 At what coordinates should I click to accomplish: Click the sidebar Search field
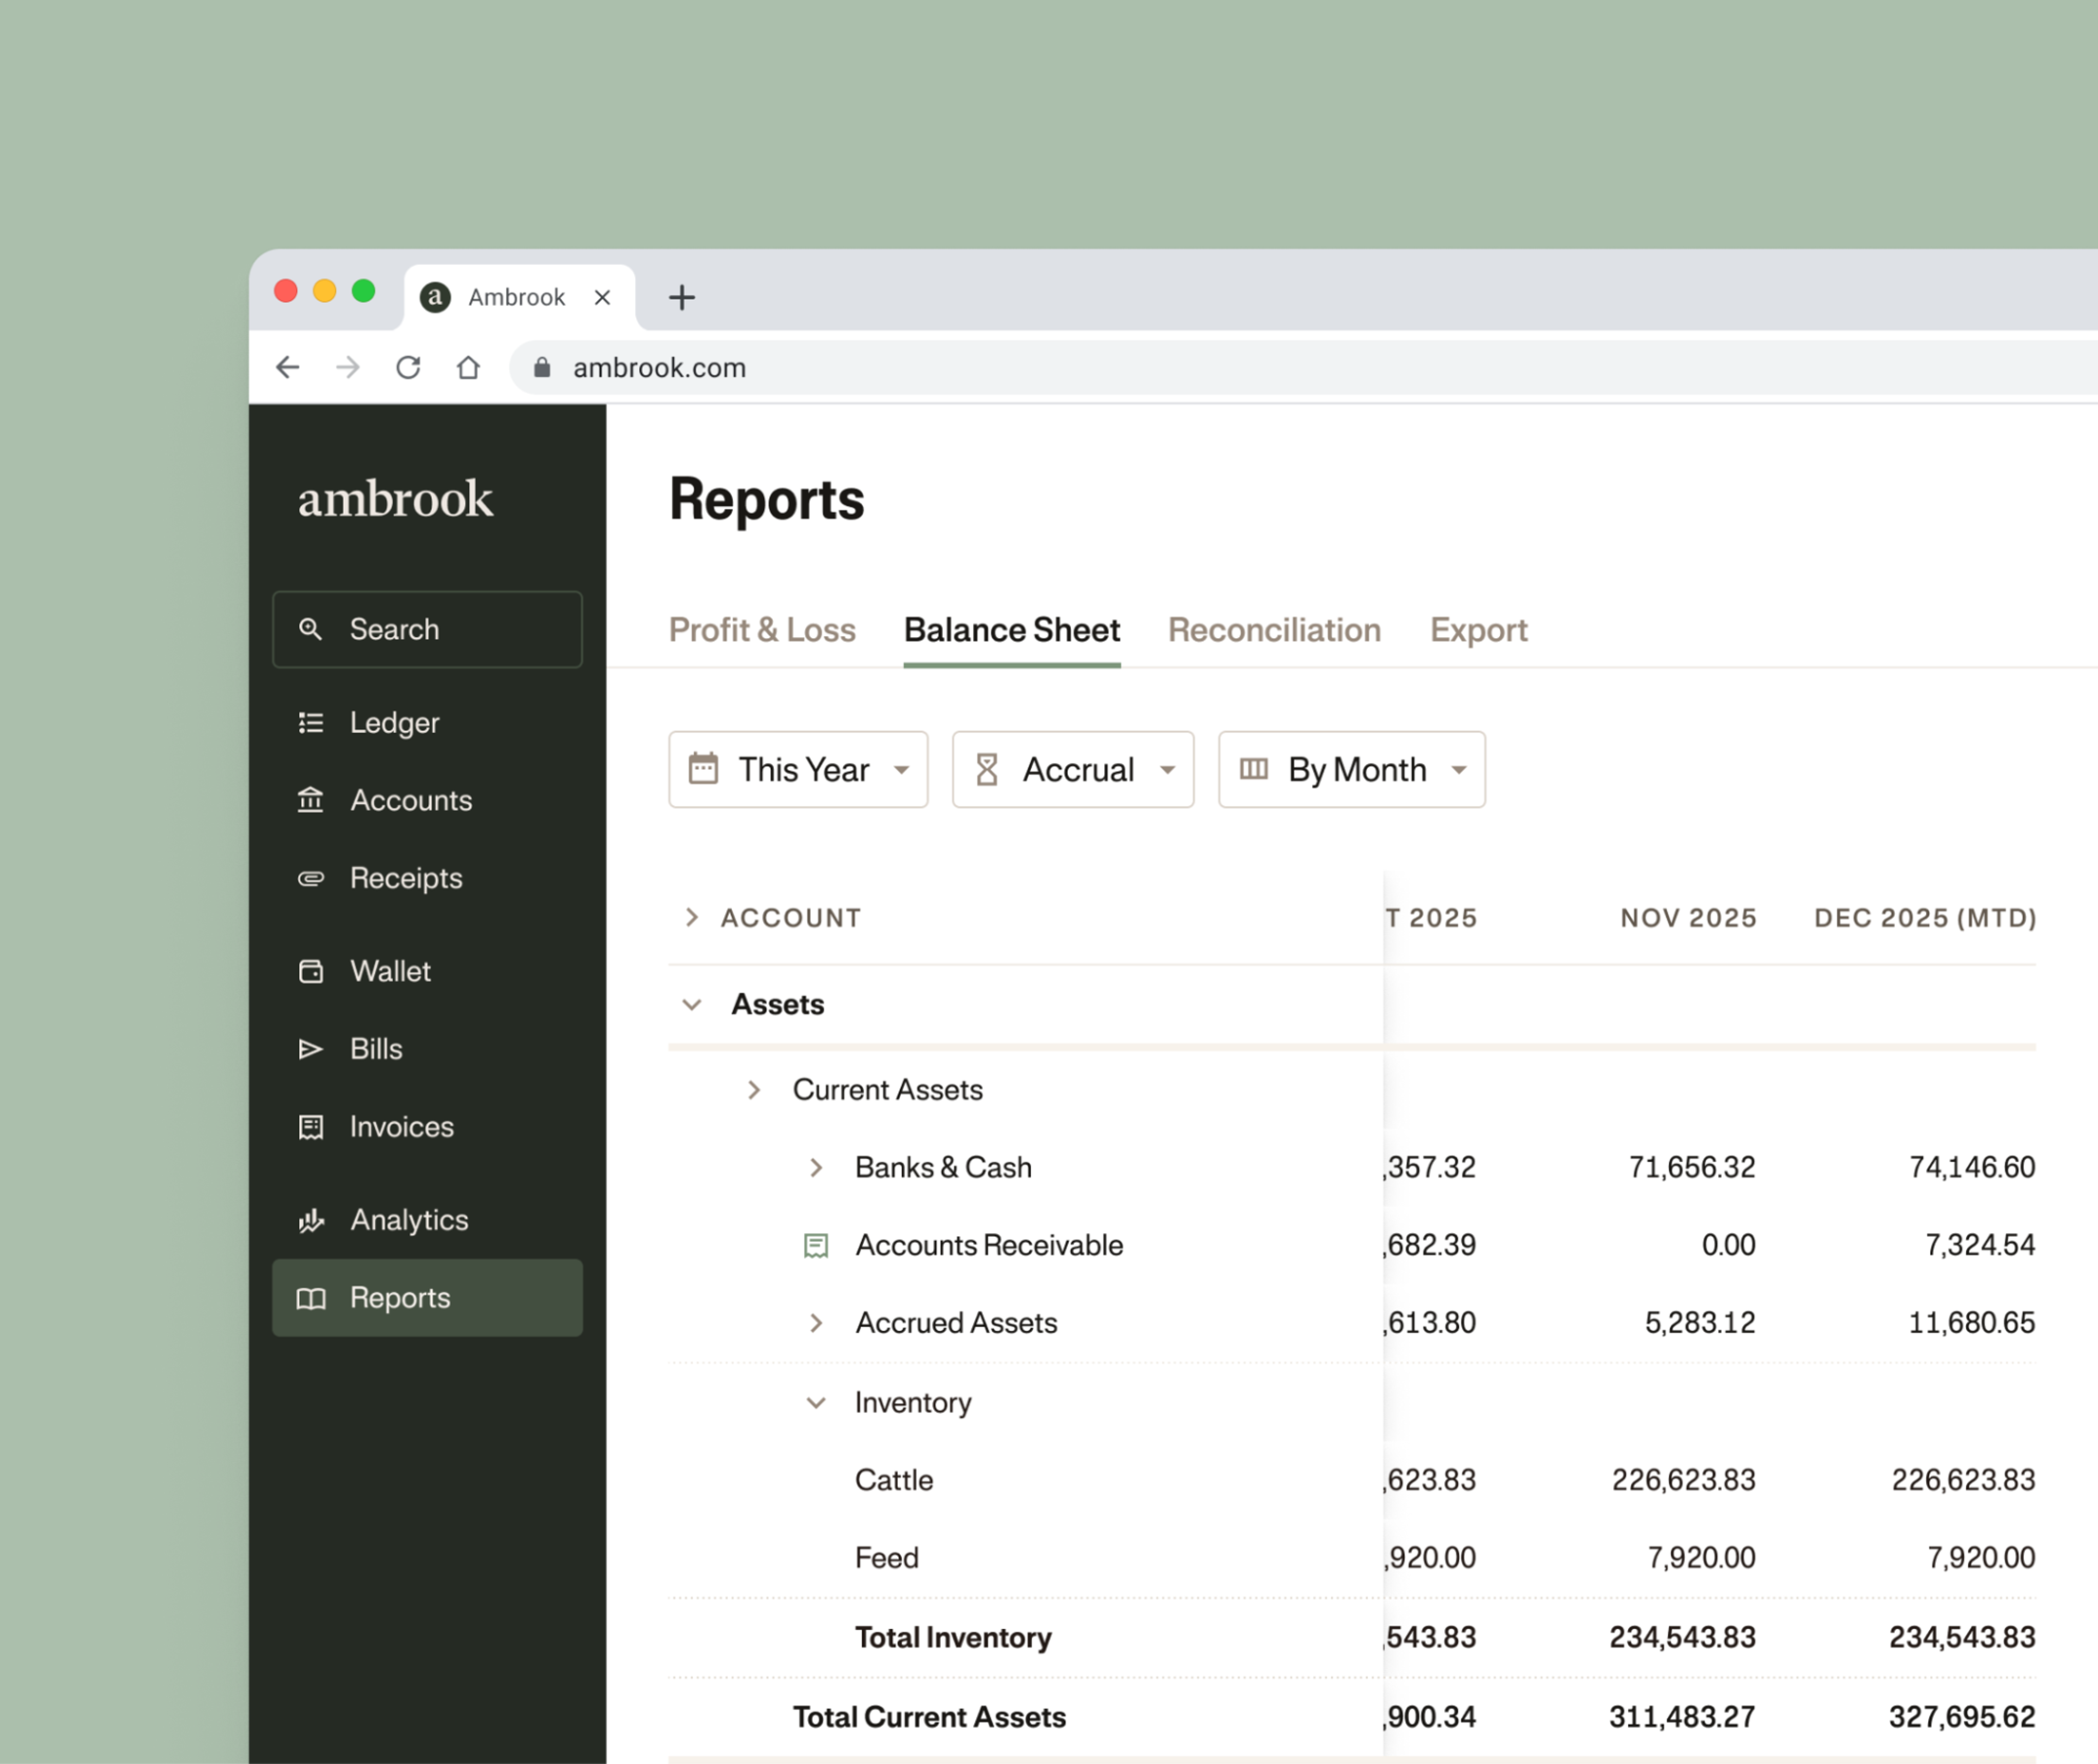pyautogui.click(x=427, y=629)
